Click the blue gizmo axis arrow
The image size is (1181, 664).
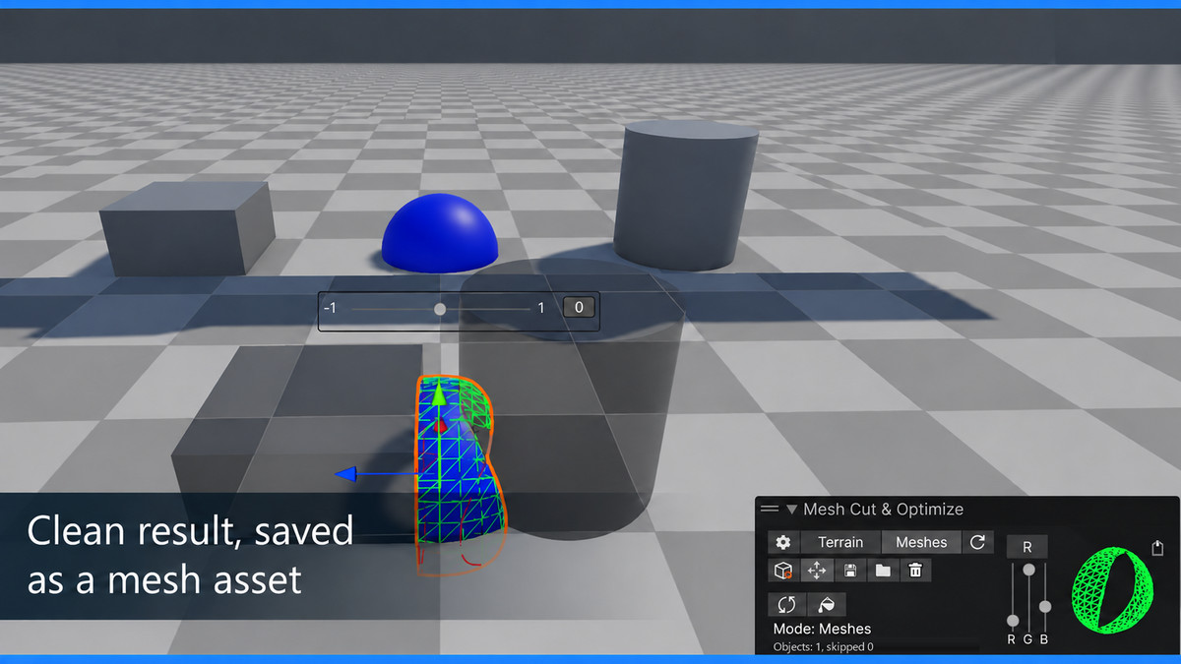(x=345, y=475)
